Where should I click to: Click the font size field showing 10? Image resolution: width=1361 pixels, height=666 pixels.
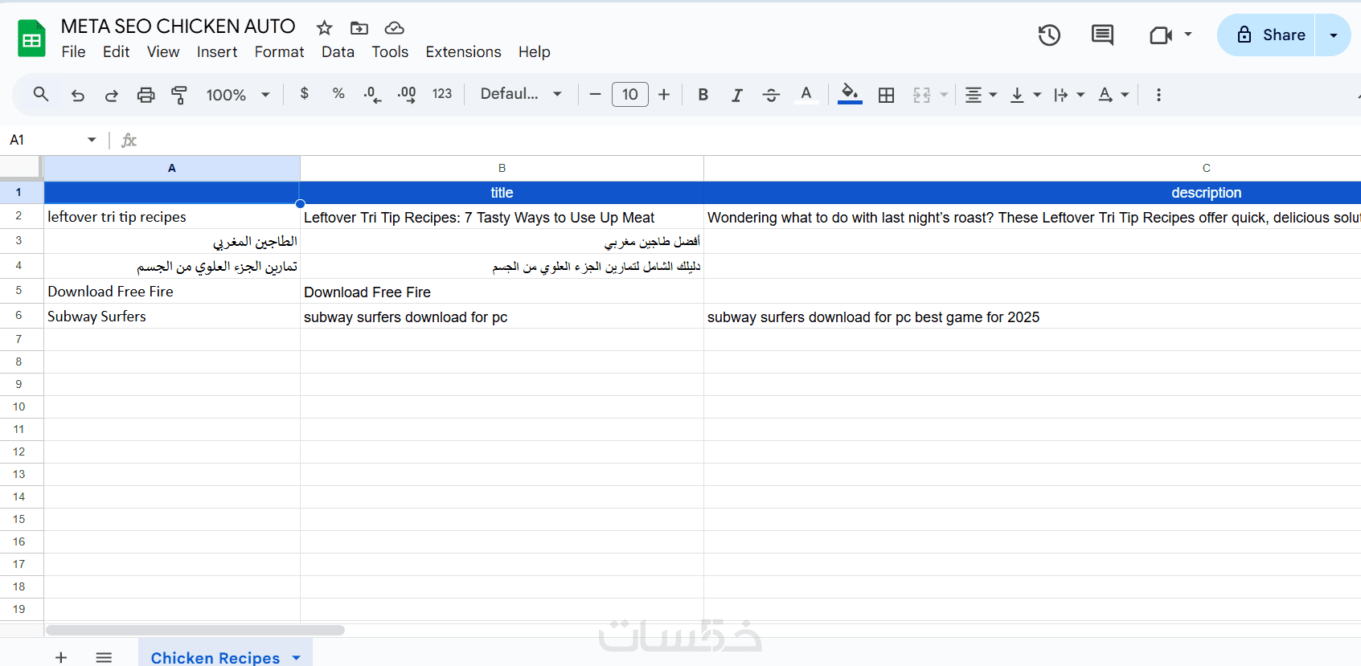[x=630, y=95]
